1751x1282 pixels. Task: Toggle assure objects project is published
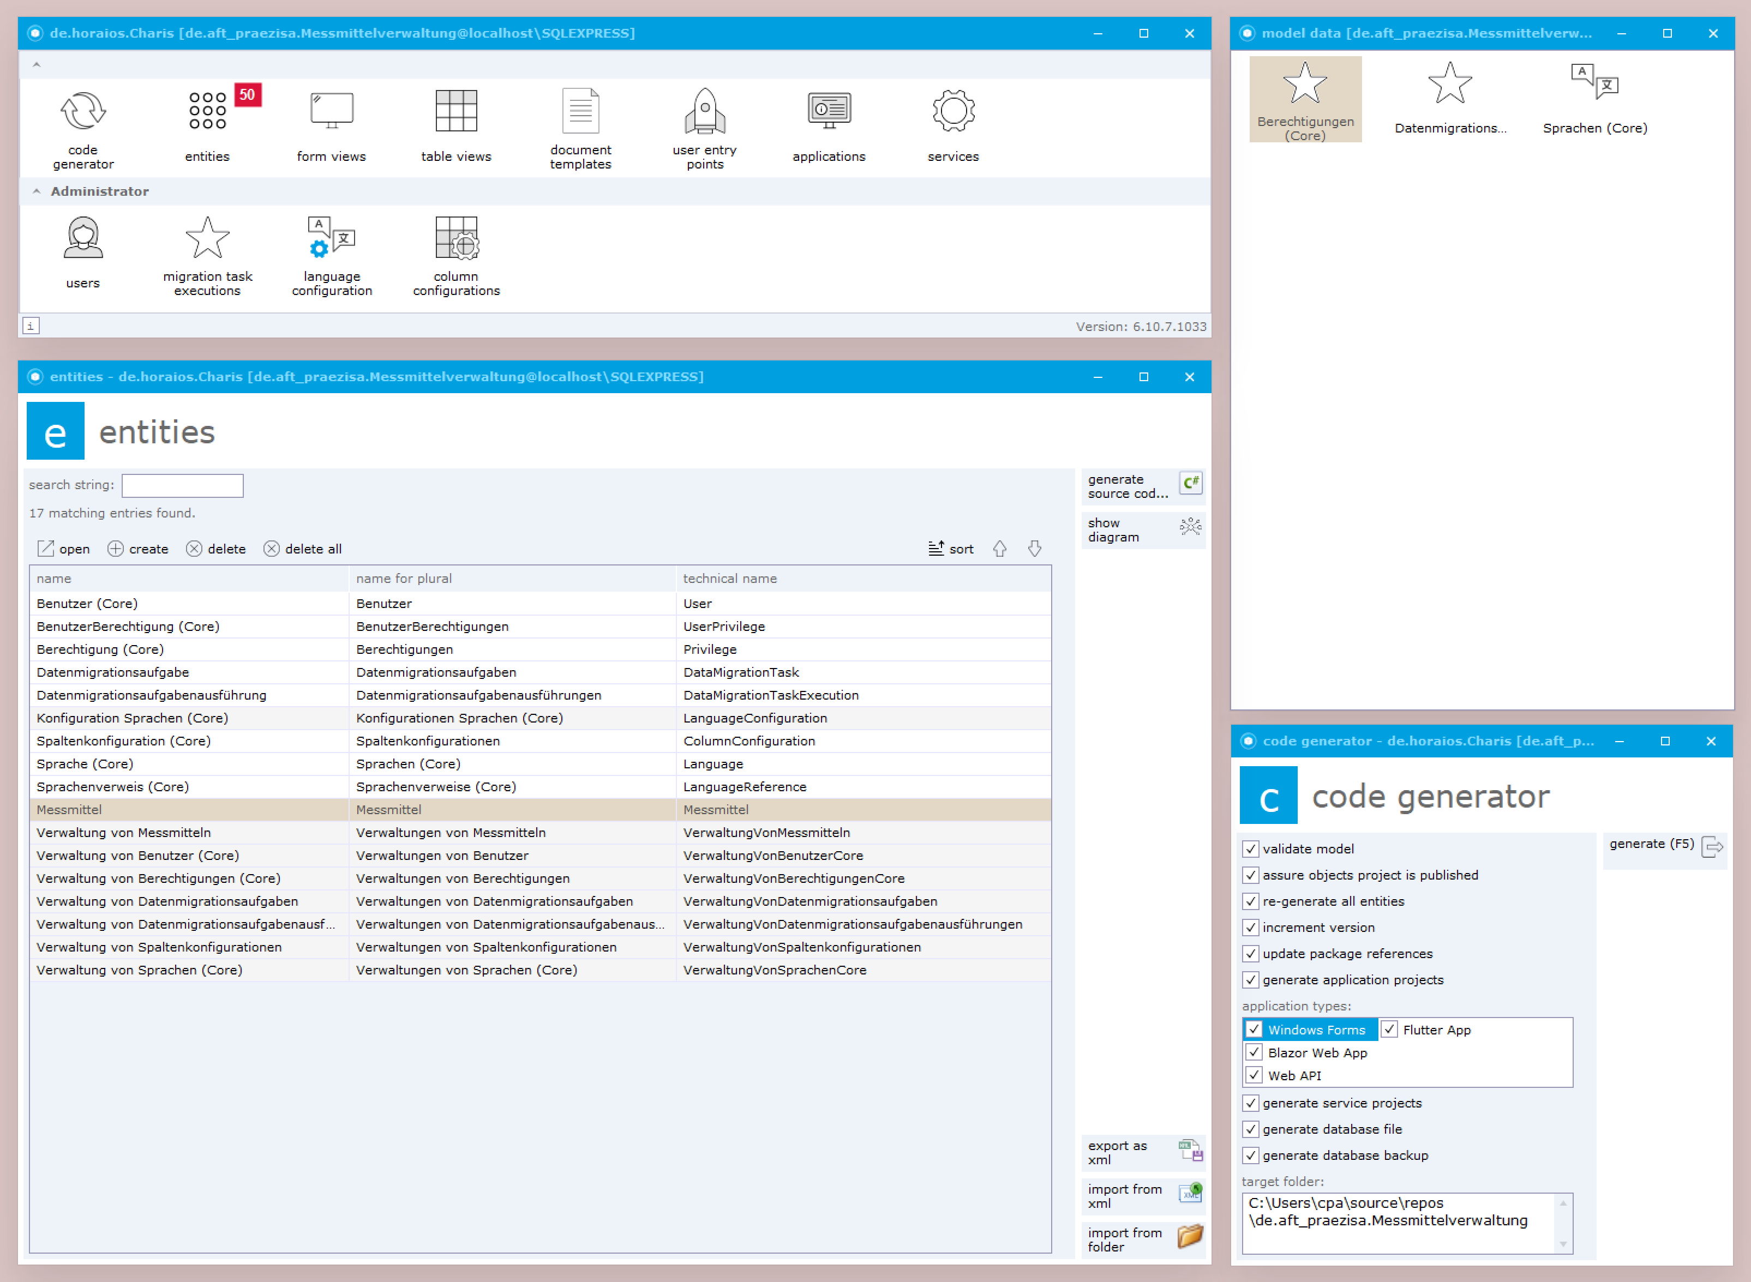[1250, 875]
